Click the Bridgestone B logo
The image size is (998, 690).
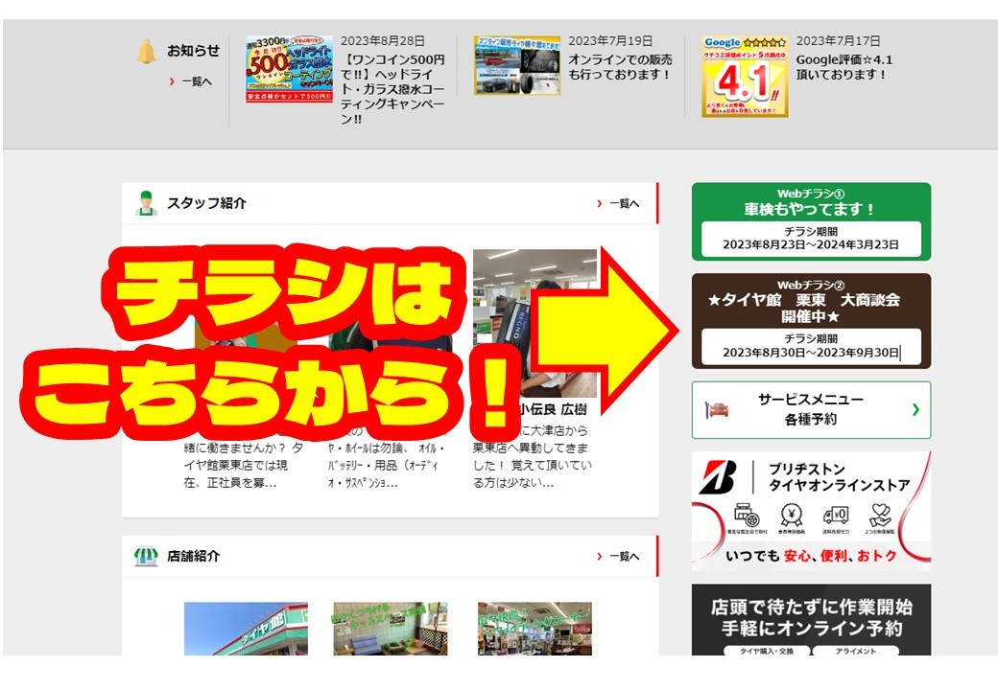(x=718, y=477)
